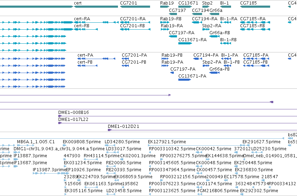Click the cert-PB protein label
Viewport: 297px width, 196px height.
point(85,62)
